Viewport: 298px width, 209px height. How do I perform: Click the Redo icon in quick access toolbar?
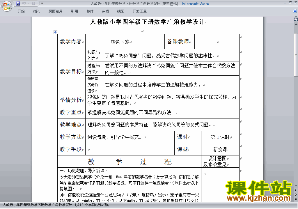[34, 3]
